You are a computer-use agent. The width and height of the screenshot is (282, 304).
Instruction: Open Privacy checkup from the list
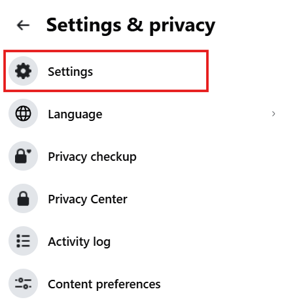click(92, 157)
